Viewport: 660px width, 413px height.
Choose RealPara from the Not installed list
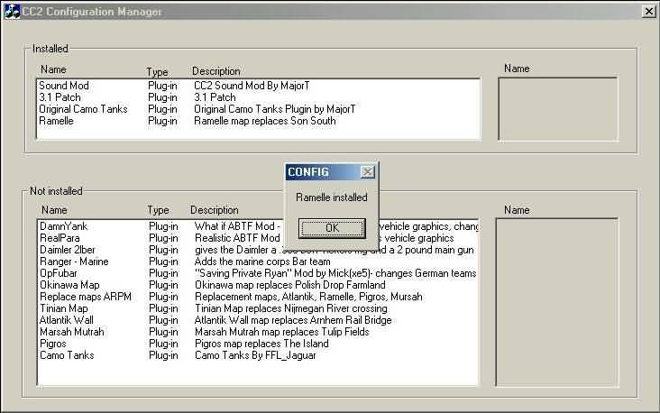point(60,237)
